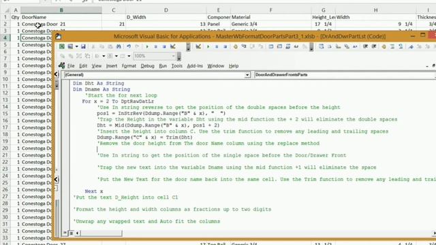Click the Next Bookmark icon
The image size is (436, 245).
pos(420,46)
